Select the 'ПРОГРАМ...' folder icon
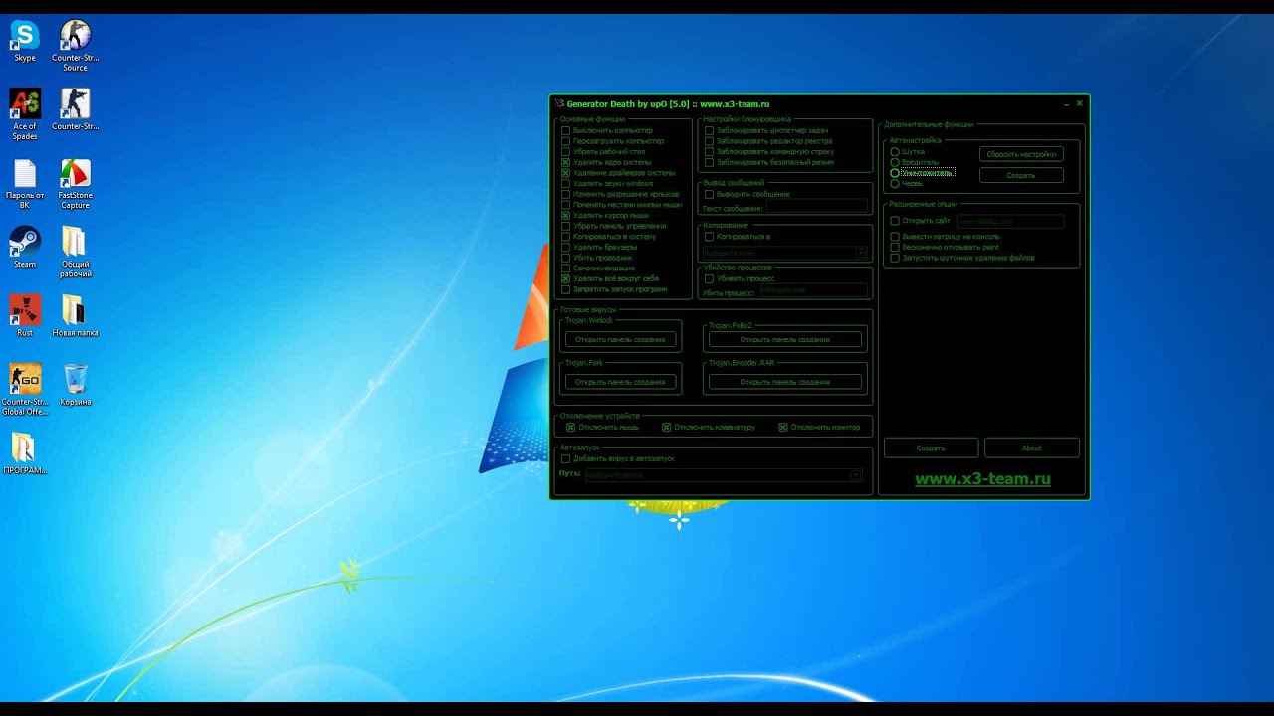1274x716 pixels. pyautogui.click(x=25, y=453)
